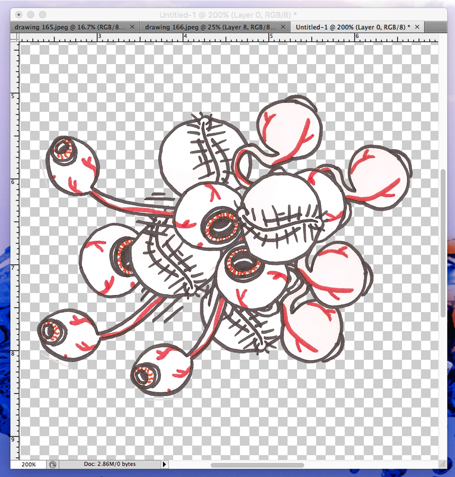Close the Untitled-1 document tab
Screen dimensions: 455x477
pos(417,27)
